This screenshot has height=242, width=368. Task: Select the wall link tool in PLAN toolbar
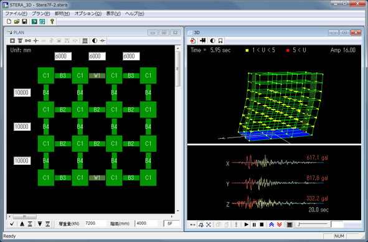pyautogui.click(x=27, y=41)
